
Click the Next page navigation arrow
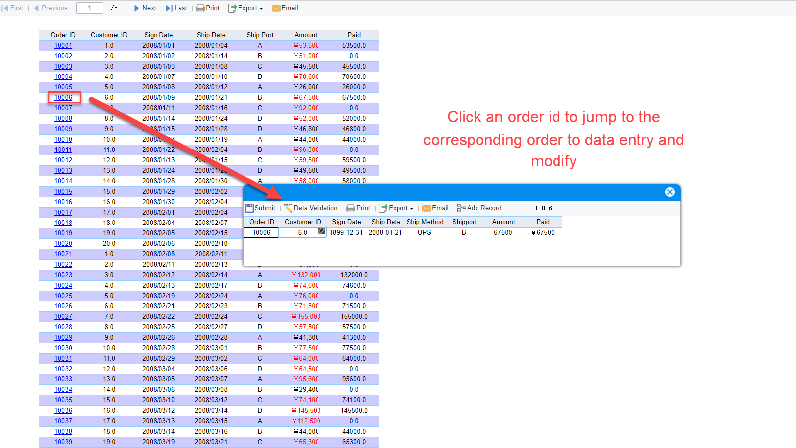click(135, 8)
